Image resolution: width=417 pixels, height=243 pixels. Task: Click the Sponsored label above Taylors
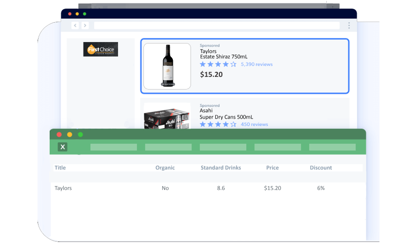(x=210, y=46)
